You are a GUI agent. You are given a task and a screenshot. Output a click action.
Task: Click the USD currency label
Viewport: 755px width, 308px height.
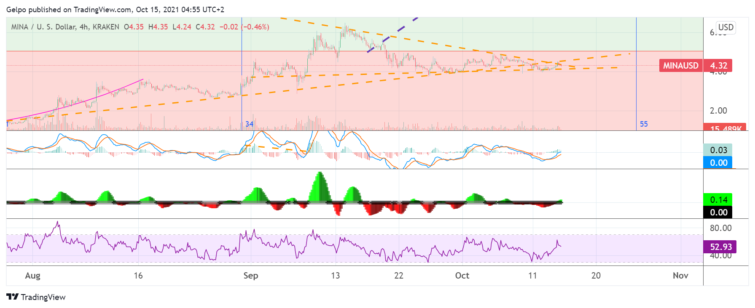pos(726,27)
